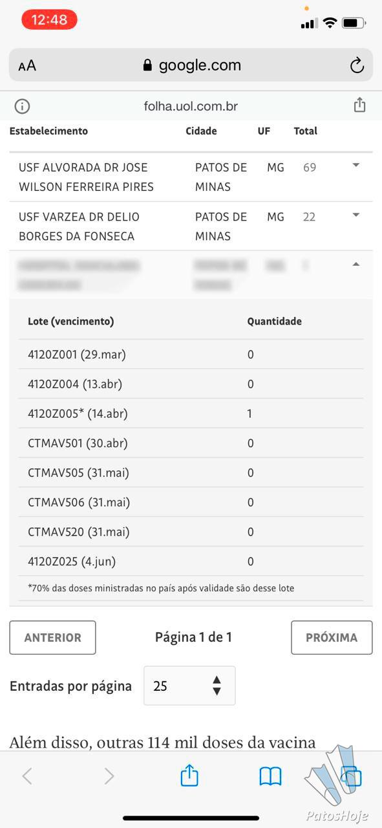Tap the google.com address bar
This screenshot has width=382, height=828.
point(191,65)
